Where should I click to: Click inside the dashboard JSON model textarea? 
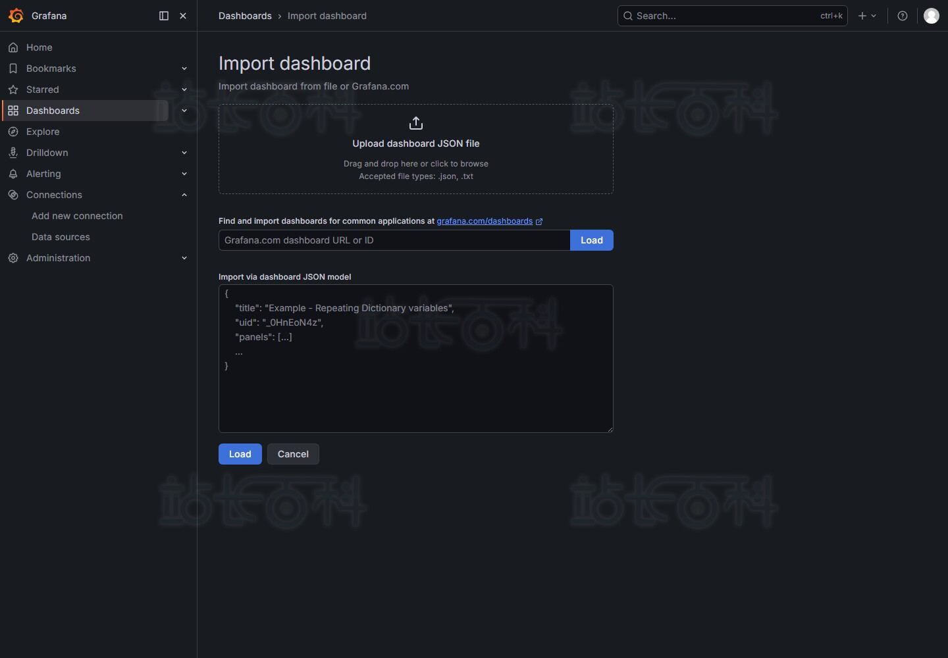coord(416,359)
